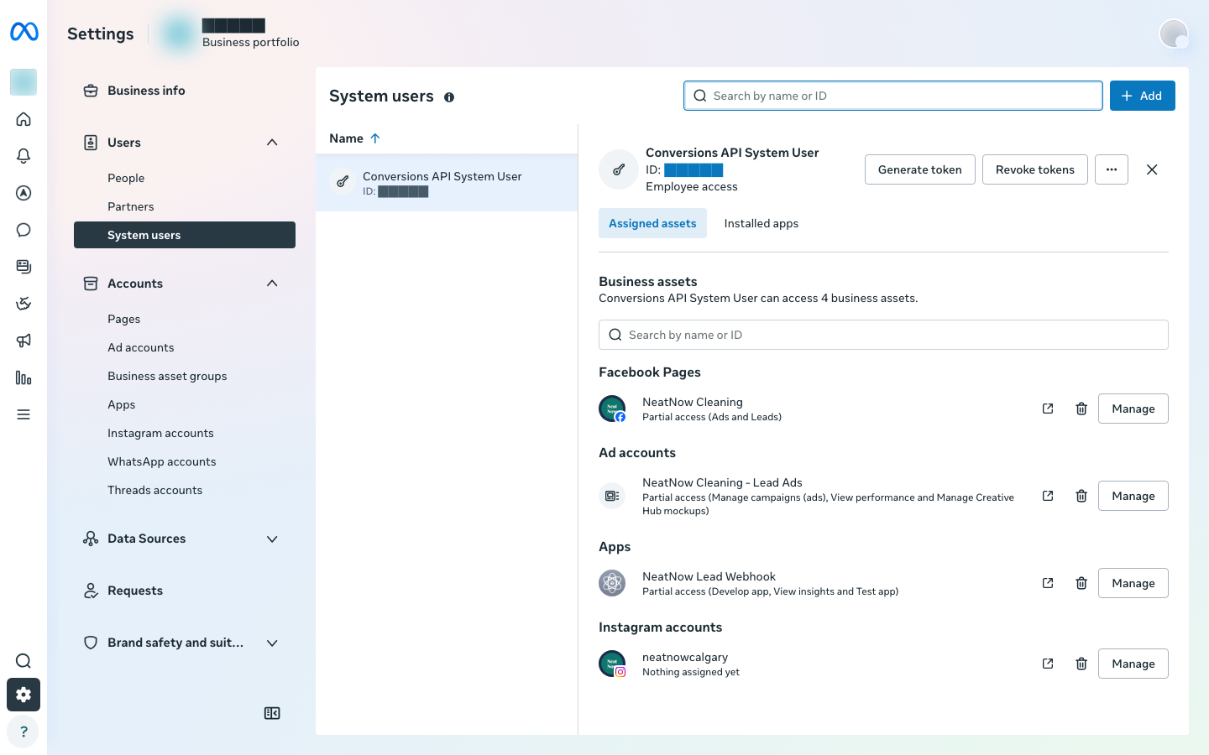Open NeatNow Cleaning page in new window
Image resolution: width=1209 pixels, height=755 pixels.
click(x=1048, y=409)
